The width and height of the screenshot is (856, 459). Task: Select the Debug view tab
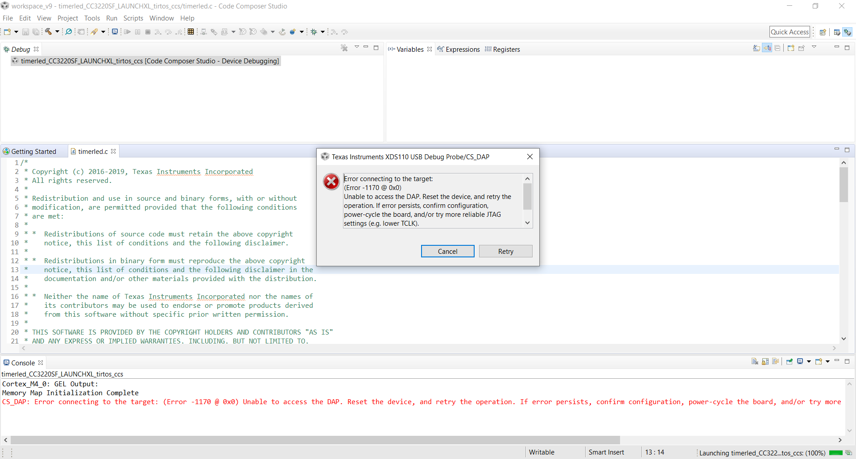tap(21, 49)
